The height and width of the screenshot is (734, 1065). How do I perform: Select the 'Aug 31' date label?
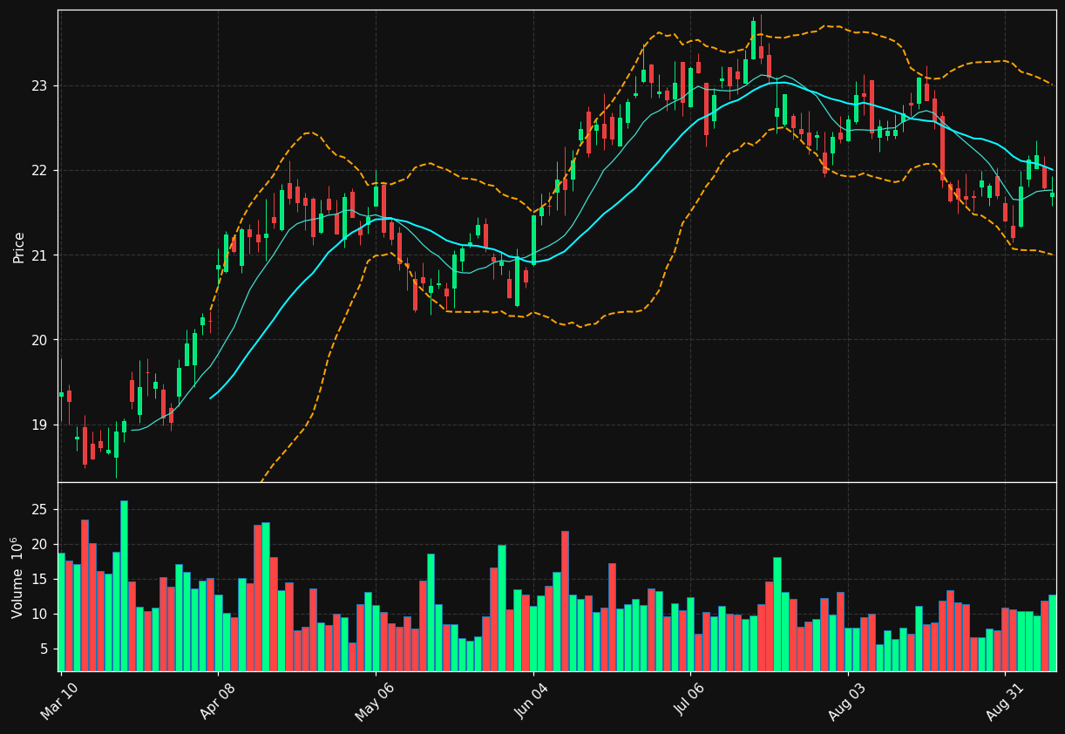point(1004,701)
